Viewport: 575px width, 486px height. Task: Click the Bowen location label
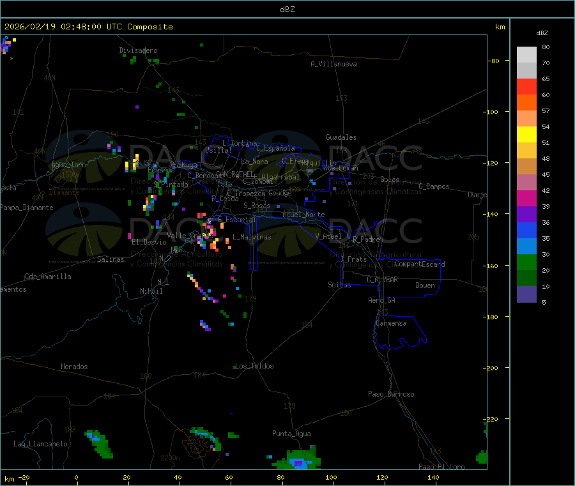pos(425,285)
